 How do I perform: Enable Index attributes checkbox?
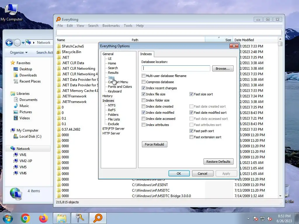point(143,125)
